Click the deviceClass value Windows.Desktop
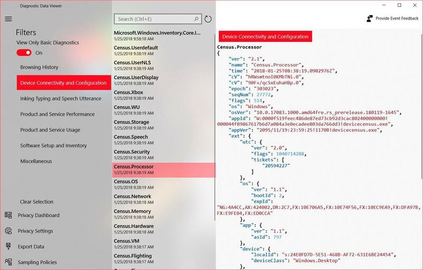 317,261
